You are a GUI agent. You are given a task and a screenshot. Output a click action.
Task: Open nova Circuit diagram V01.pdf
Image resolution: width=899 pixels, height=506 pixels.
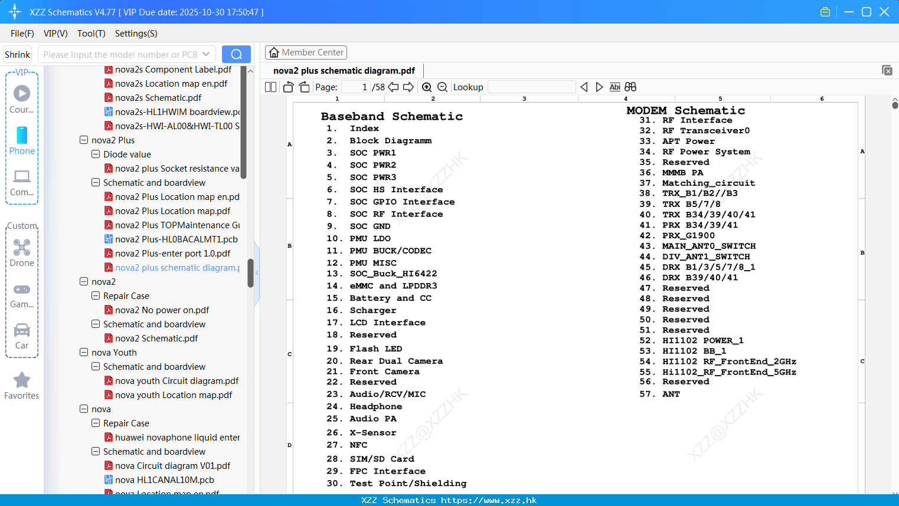coord(173,466)
